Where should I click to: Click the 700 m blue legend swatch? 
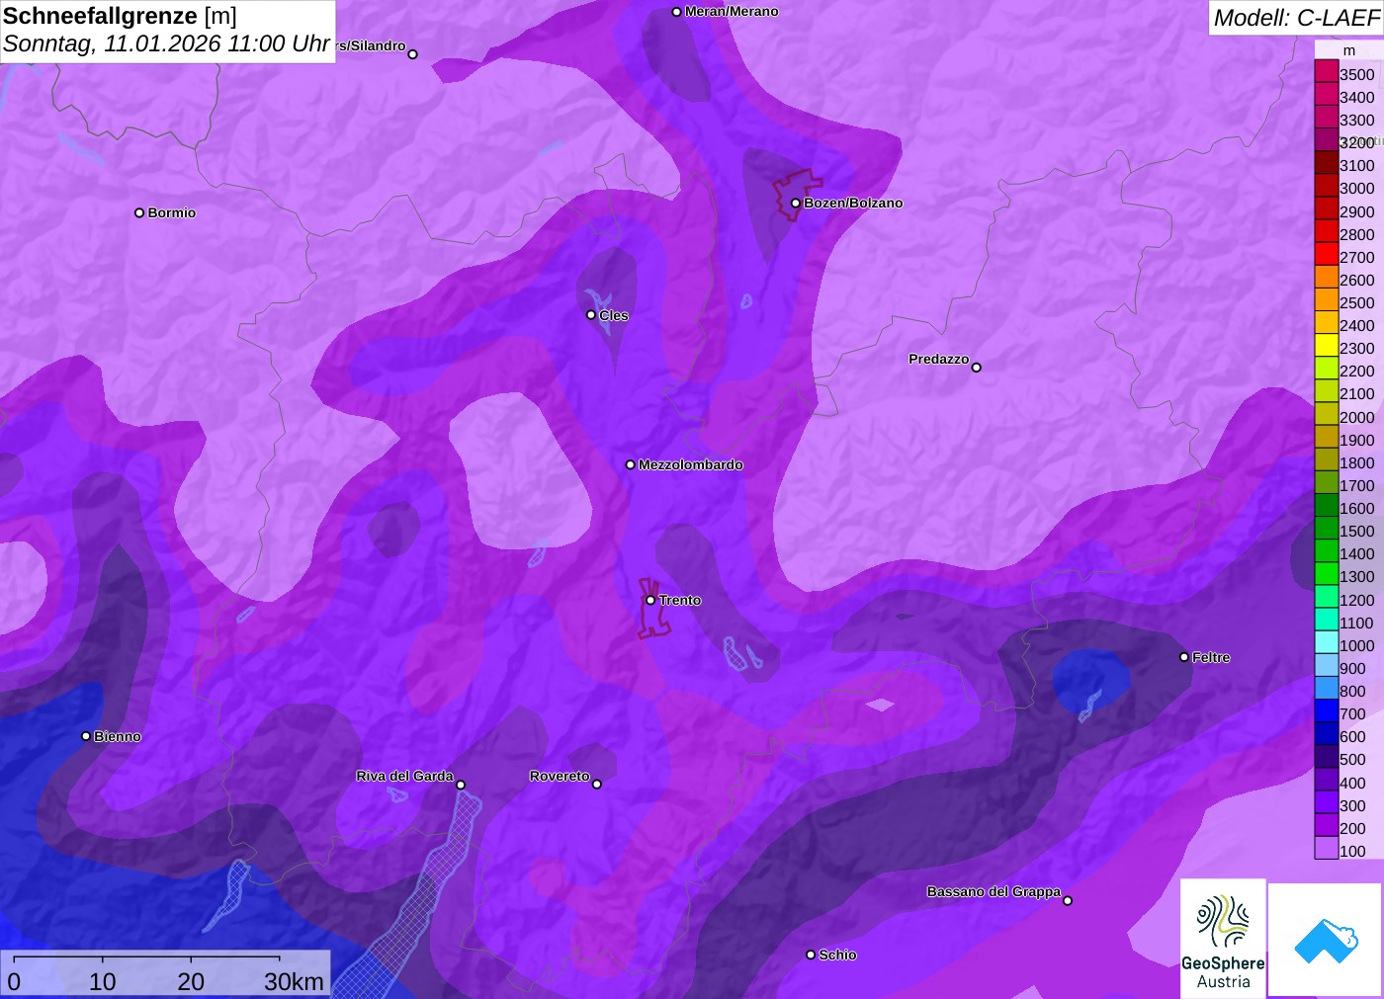[1326, 710]
